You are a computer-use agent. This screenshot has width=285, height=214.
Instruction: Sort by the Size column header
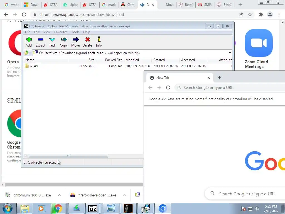82,60
